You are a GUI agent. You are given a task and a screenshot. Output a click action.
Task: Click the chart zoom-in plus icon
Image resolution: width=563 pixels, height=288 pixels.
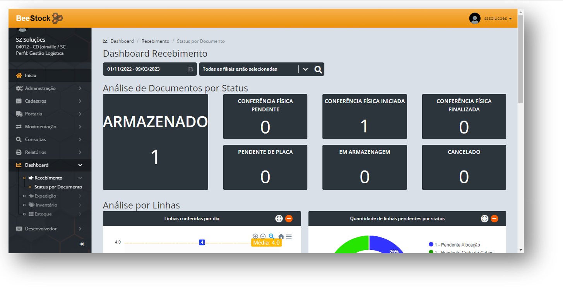(x=255, y=236)
